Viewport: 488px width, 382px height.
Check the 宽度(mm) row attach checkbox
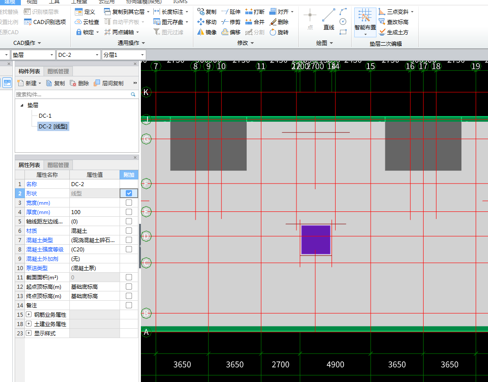click(129, 203)
